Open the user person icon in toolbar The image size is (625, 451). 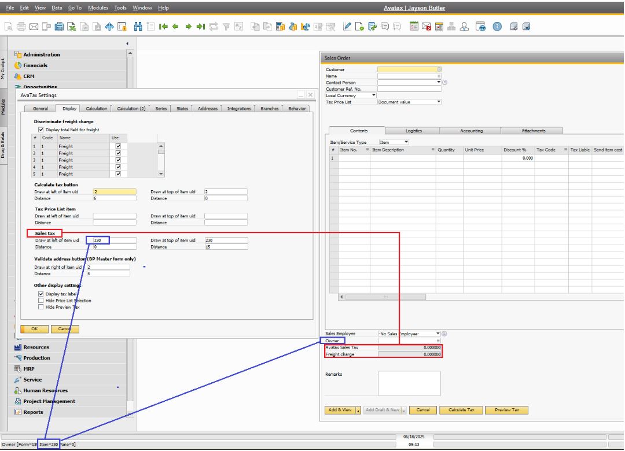(x=464, y=27)
